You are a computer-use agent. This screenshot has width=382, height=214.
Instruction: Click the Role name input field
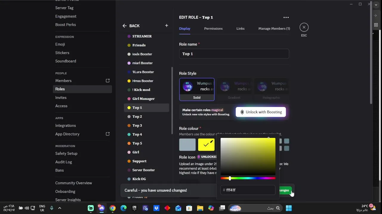(x=234, y=54)
